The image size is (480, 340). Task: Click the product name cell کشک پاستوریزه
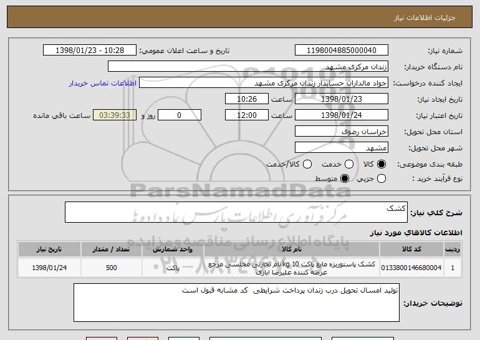(292, 268)
